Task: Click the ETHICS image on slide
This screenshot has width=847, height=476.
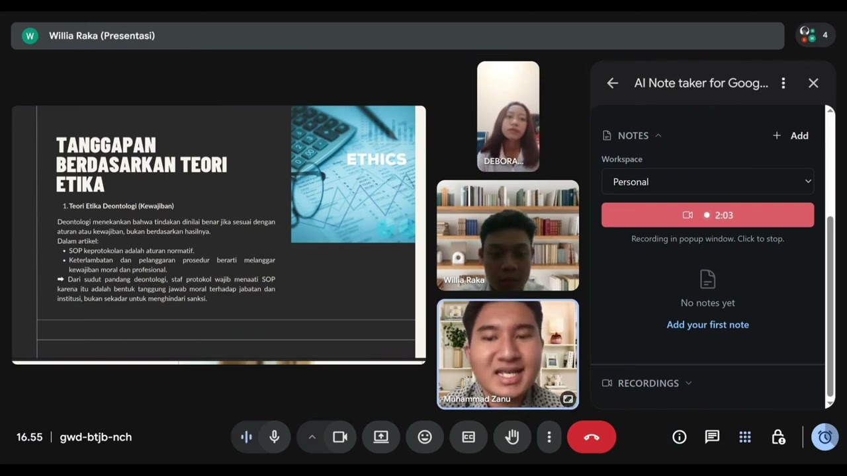Action: (x=353, y=175)
